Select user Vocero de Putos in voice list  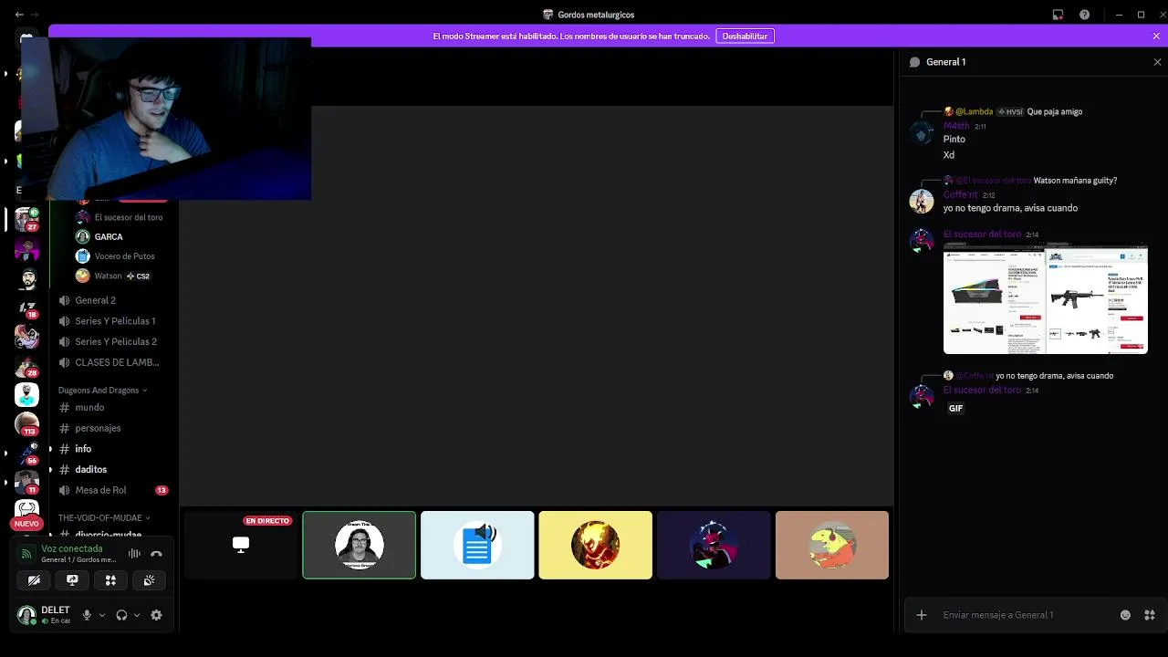pos(124,256)
